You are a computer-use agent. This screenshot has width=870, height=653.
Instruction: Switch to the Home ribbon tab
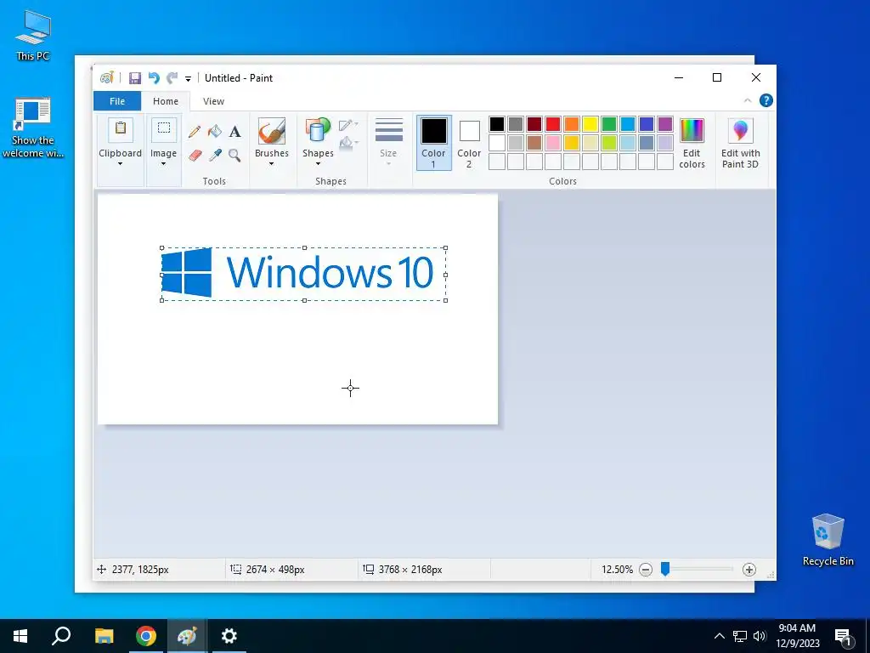pyautogui.click(x=166, y=101)
